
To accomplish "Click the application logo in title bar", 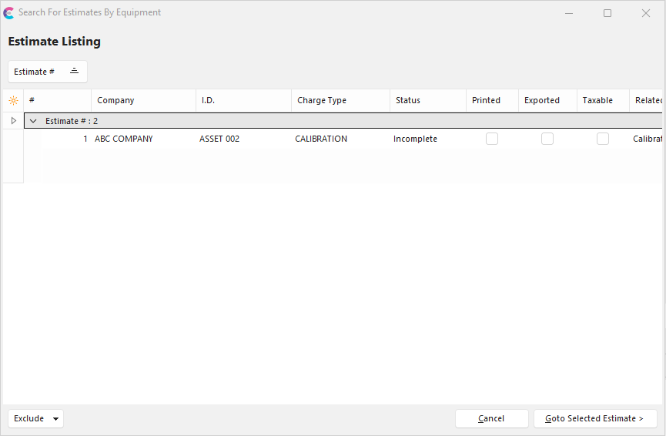I will click(x=9, y=13).
